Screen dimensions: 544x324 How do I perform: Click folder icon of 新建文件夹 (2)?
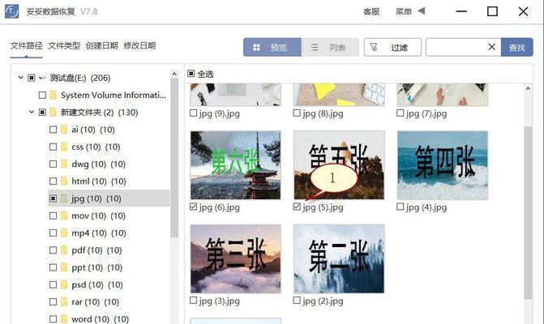point(53,113)
